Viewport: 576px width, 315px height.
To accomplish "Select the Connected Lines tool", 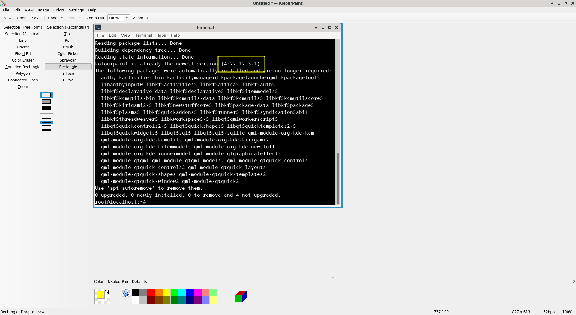I will pos(23,80).
